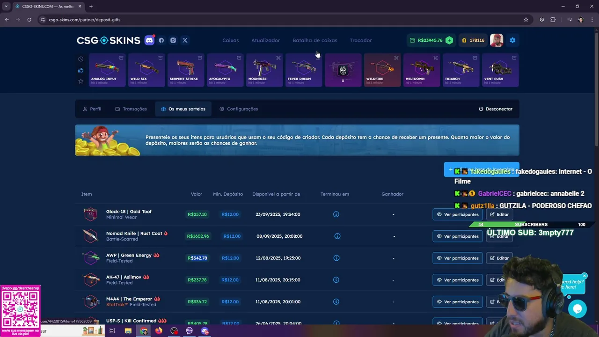Click the M4A4 The Emperor item name
Screen dimensions: 599x337
(x=129, y=299)
